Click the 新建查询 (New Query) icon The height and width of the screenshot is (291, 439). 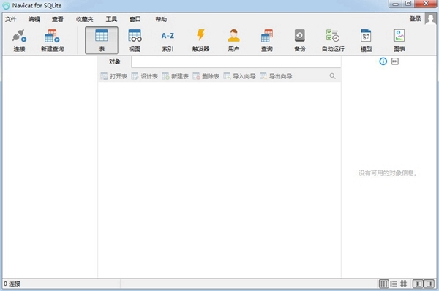pyautogui.click(x=52, y=40)
